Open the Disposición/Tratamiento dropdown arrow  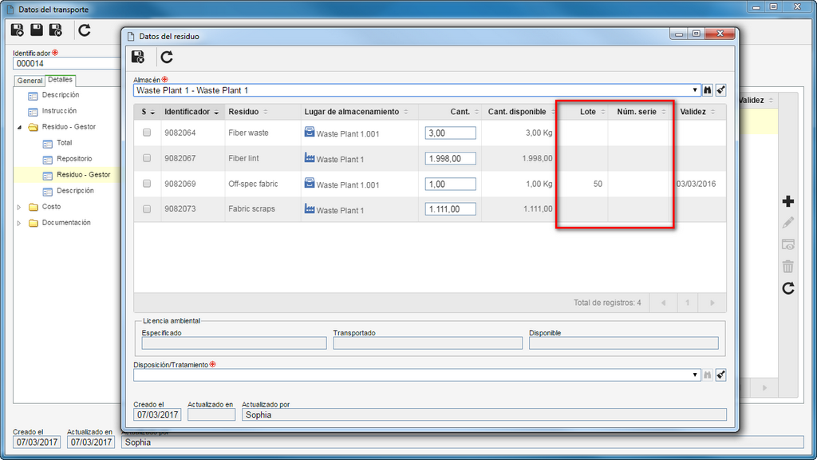tap(695, 375)
